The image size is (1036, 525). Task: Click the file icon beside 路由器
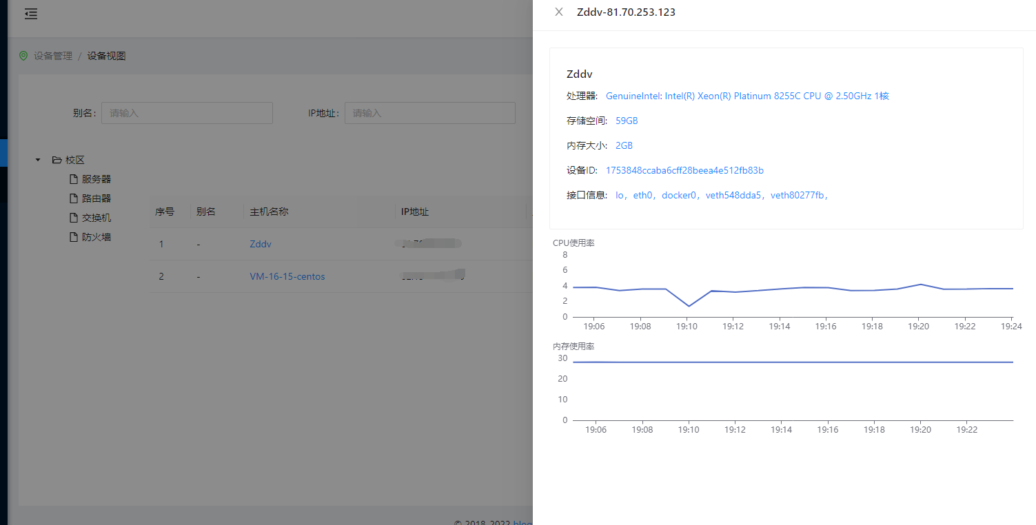[x=74, y=198]
